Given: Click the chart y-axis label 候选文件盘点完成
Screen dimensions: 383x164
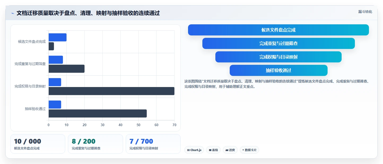Looking at the screenshot, I should click(32, 42).
